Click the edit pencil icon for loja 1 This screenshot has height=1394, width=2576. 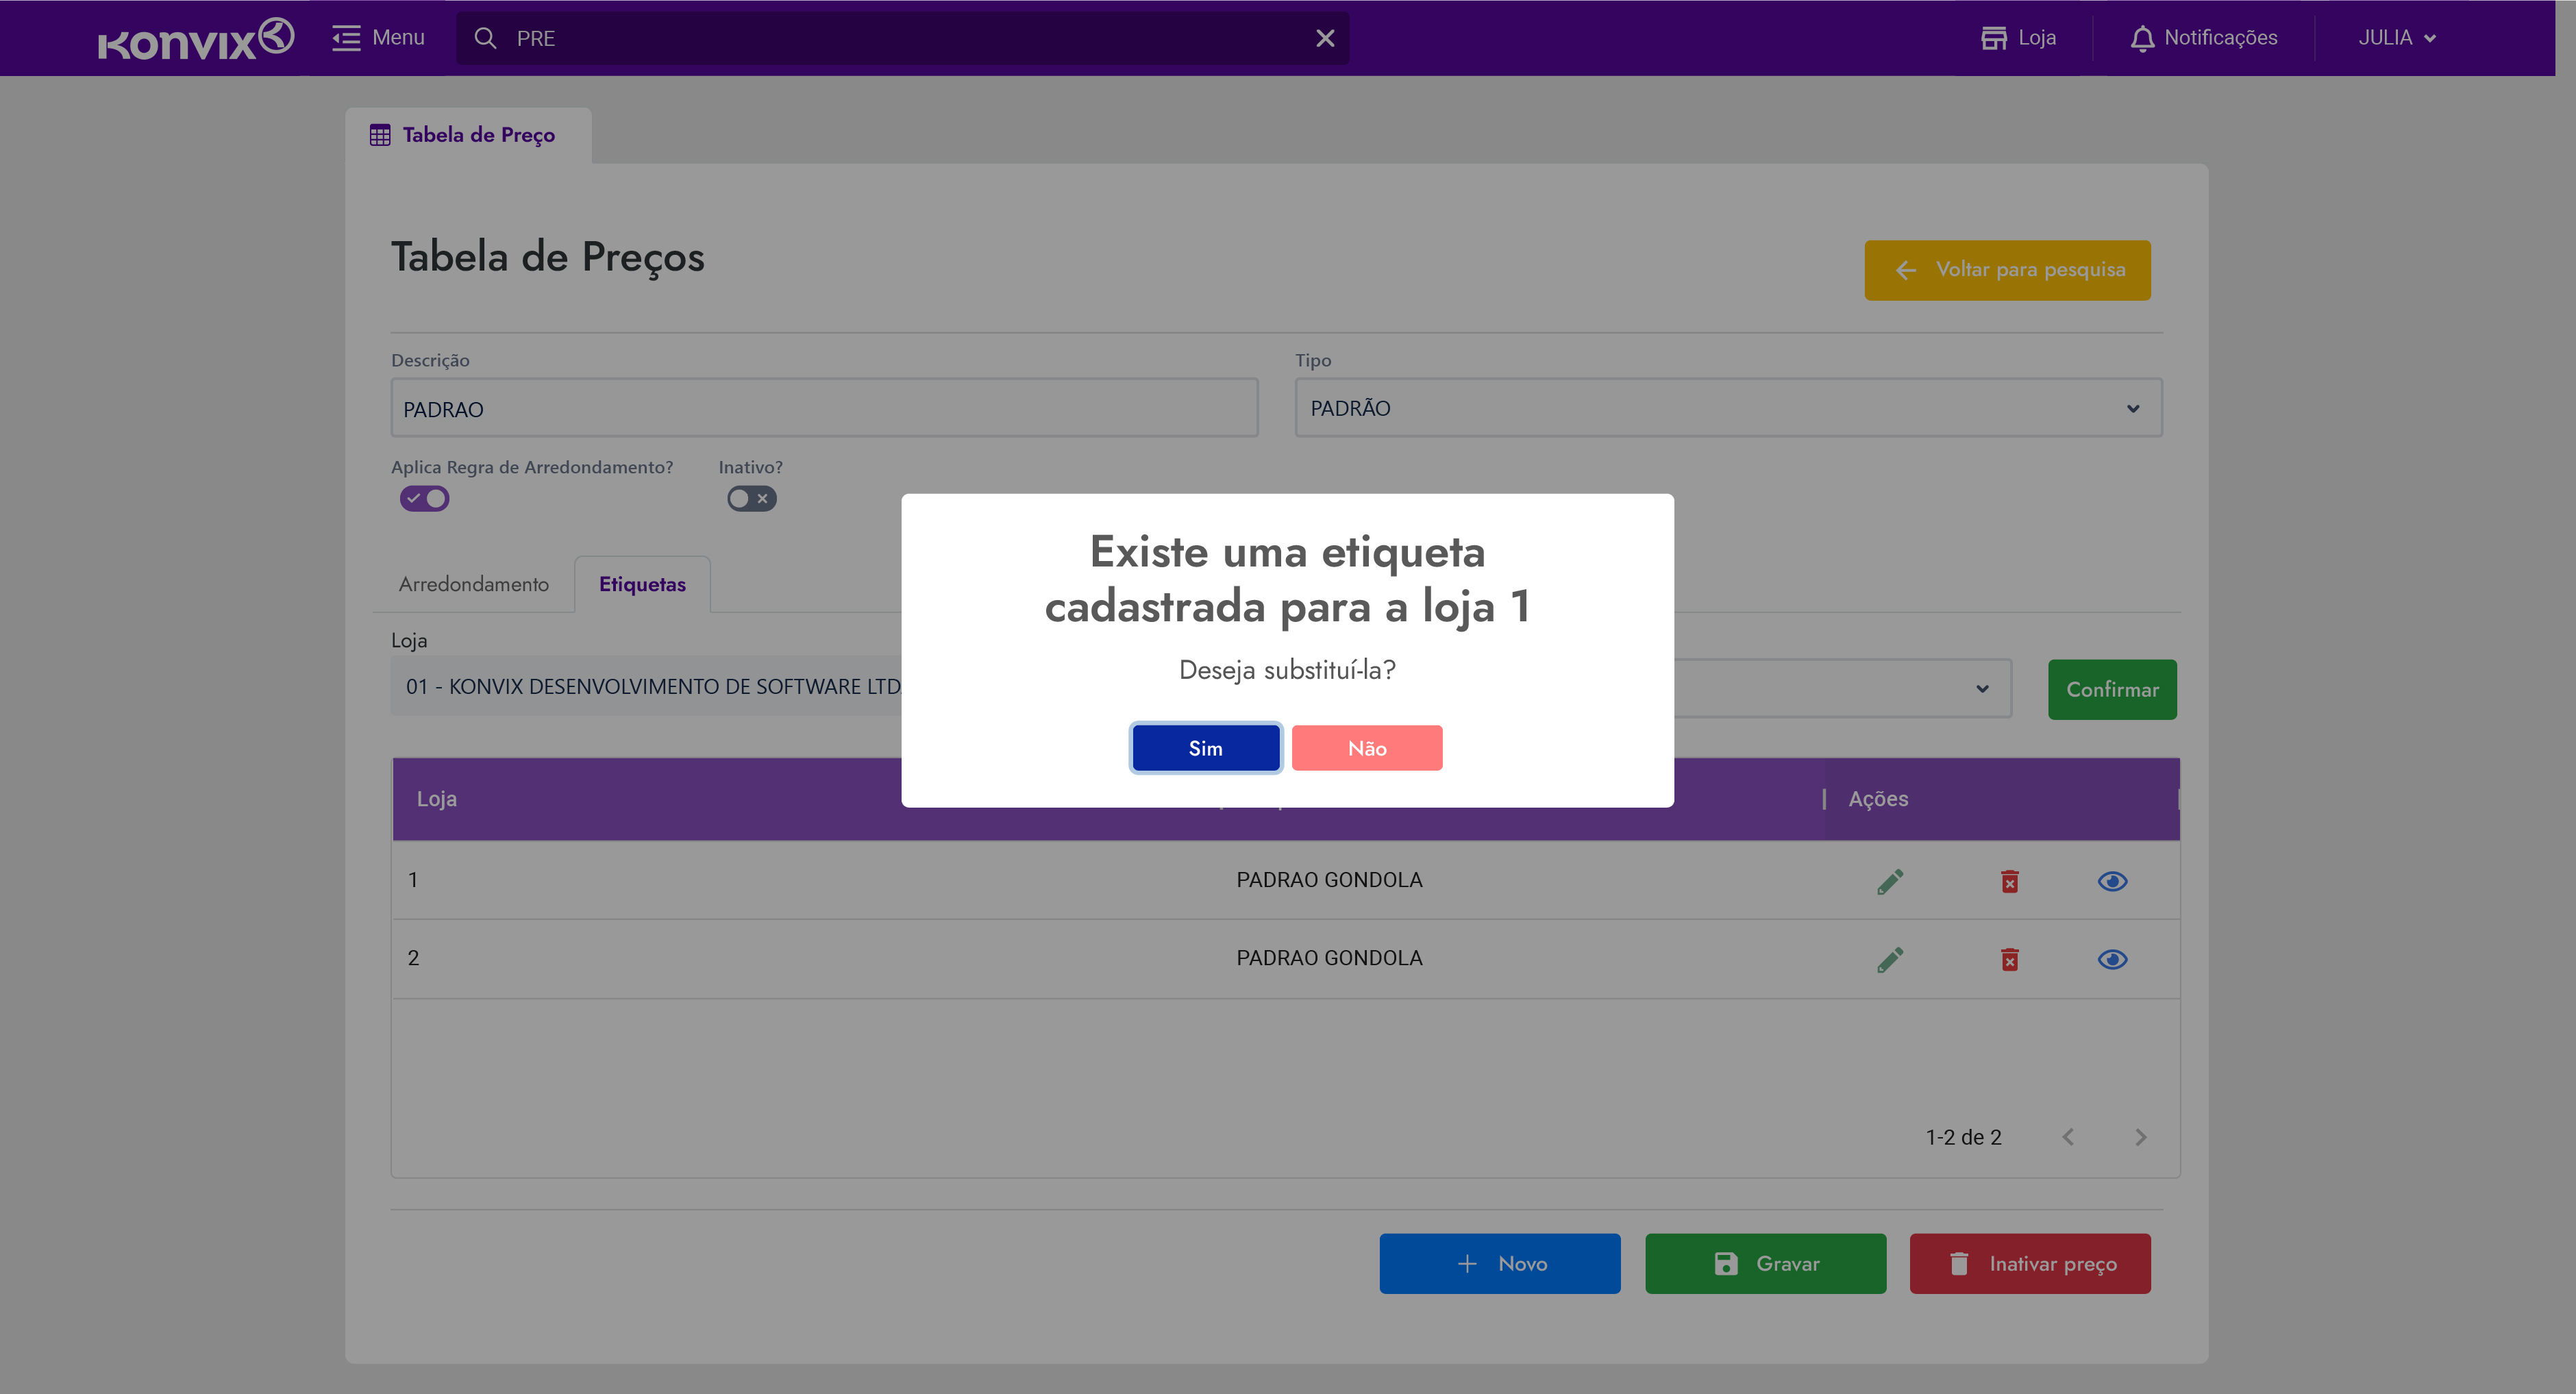tap(1889, 881)
